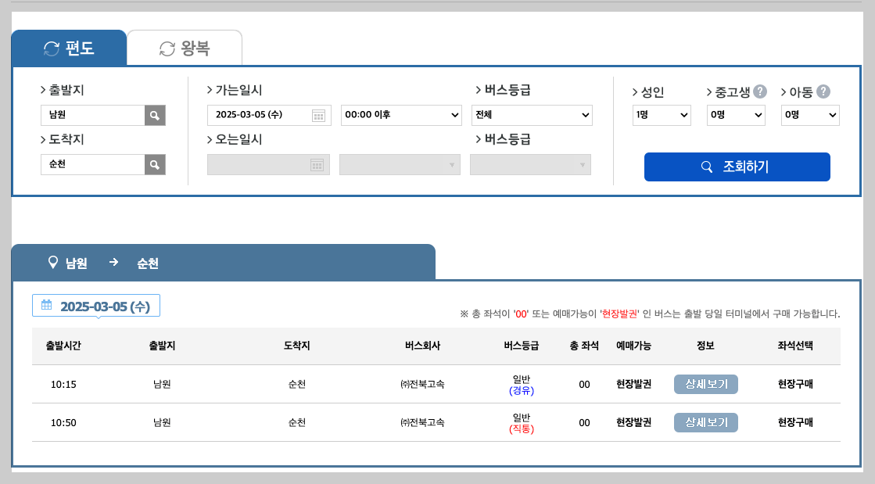This screenshot has height=484, width=875.
Task: Open the 아동 count dropdown
Action: pos(810,114)
